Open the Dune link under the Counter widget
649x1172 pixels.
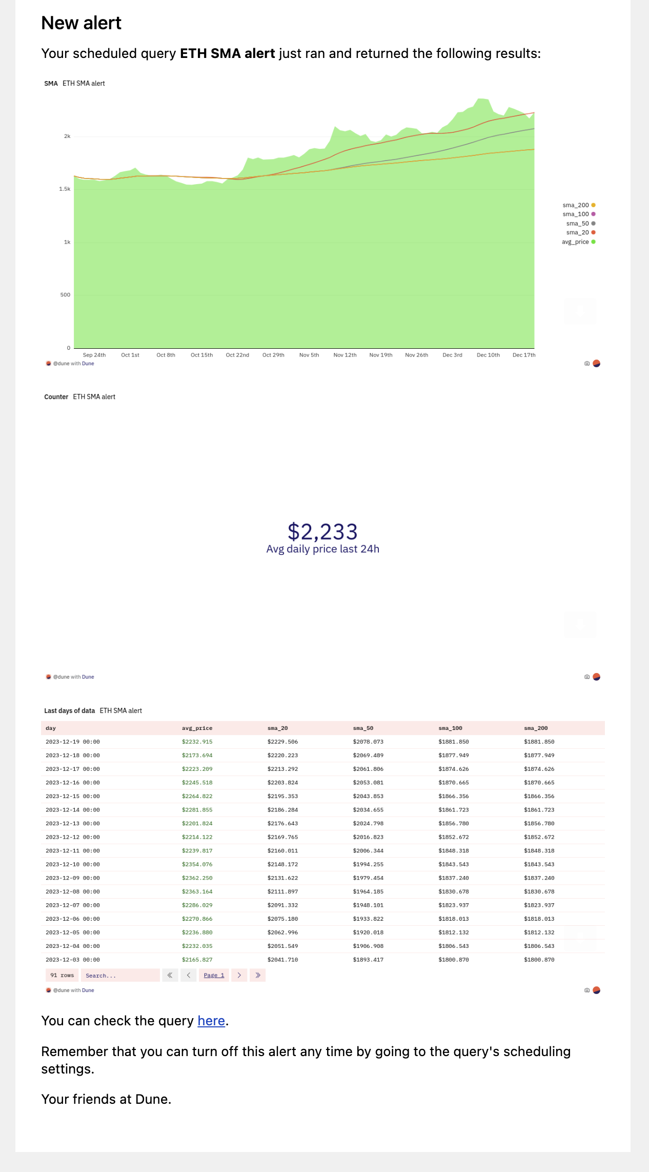(x=88, y=677)
